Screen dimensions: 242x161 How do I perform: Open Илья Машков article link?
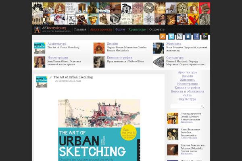pyautogui.click(x=187, y=49)
